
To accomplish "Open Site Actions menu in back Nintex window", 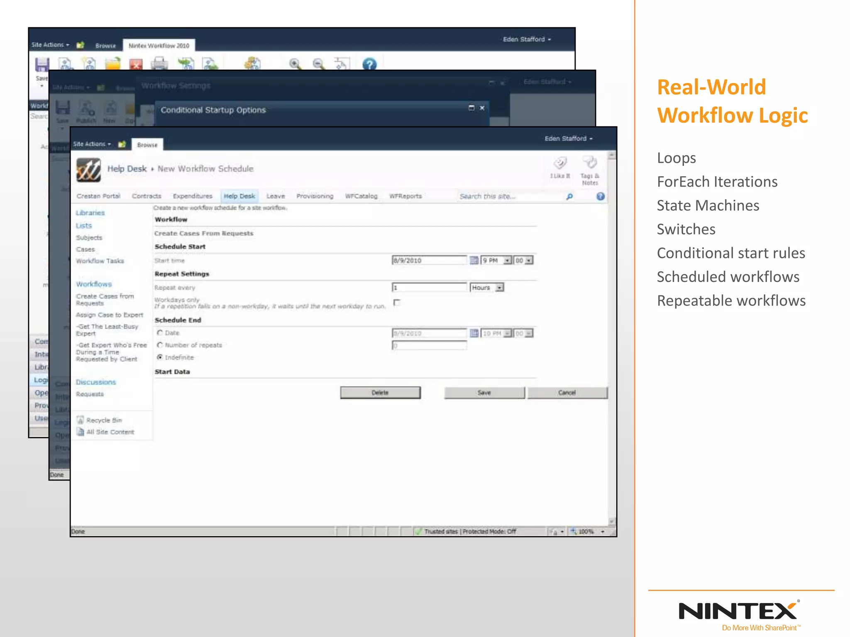I will click(x=50, y=44).
